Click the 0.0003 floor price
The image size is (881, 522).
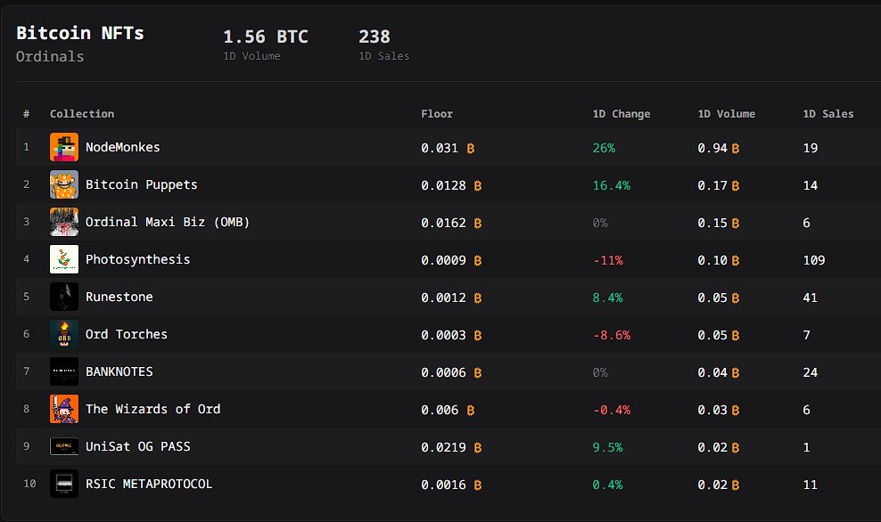point(443,335)
